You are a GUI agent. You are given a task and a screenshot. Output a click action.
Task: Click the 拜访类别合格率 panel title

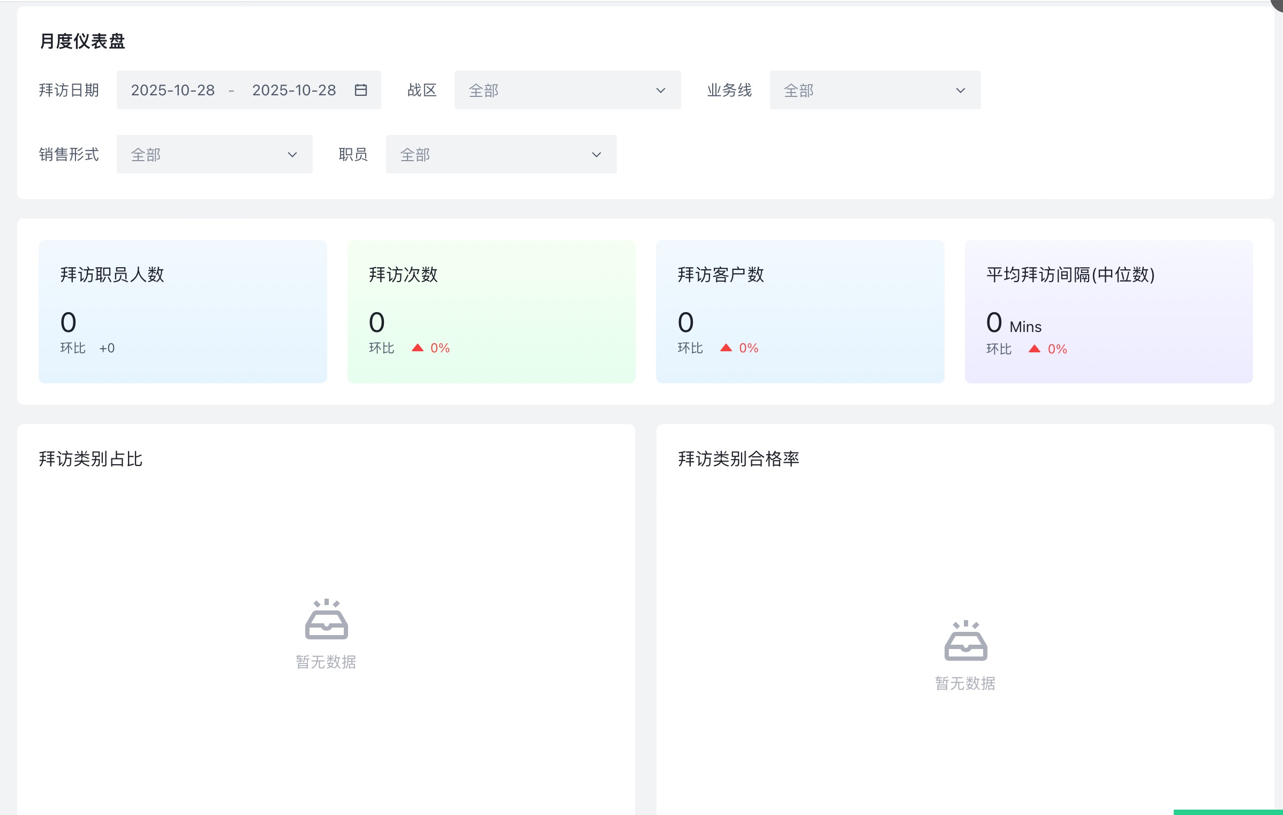click(738, 458)
